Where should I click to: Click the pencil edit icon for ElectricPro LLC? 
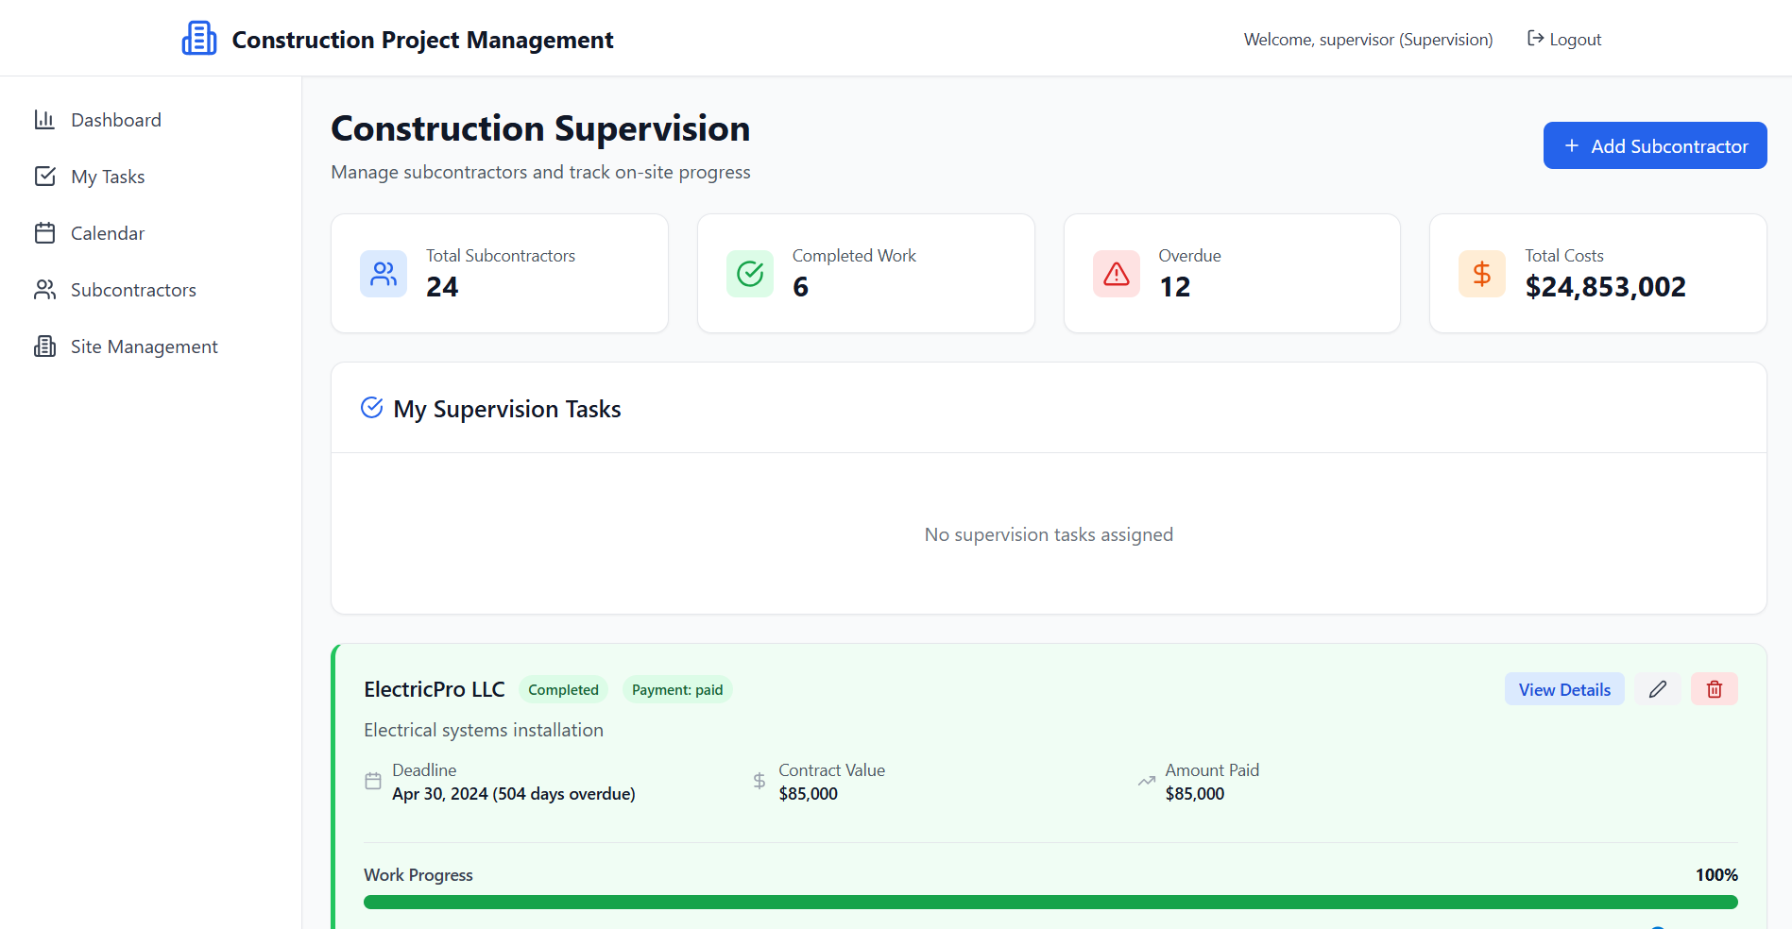click(1657, 689)
